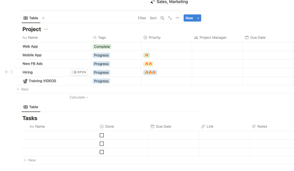The height and width of the screenshot is (171, 294).
Task: Click the plus icon beside Hiring row
Action: [6, 72]
